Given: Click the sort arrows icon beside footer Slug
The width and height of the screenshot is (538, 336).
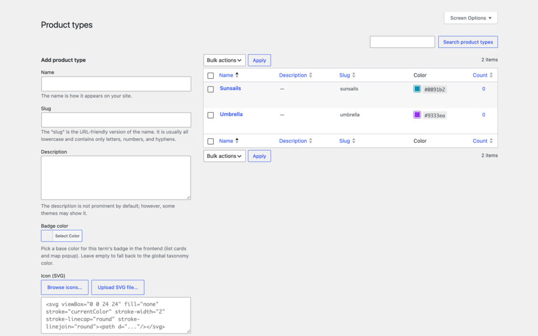Looking at the screenshot, I should pos(354,141).
